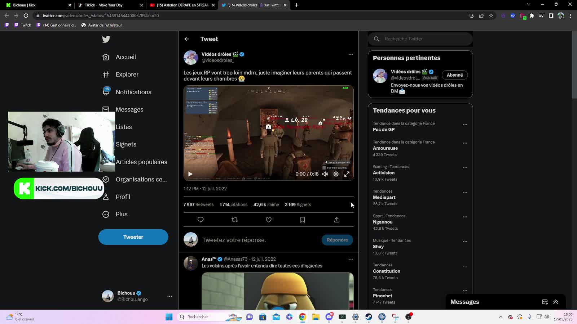Retweet the Vidéos drôles tweet
577x324 pixels.
coord(234,220)
